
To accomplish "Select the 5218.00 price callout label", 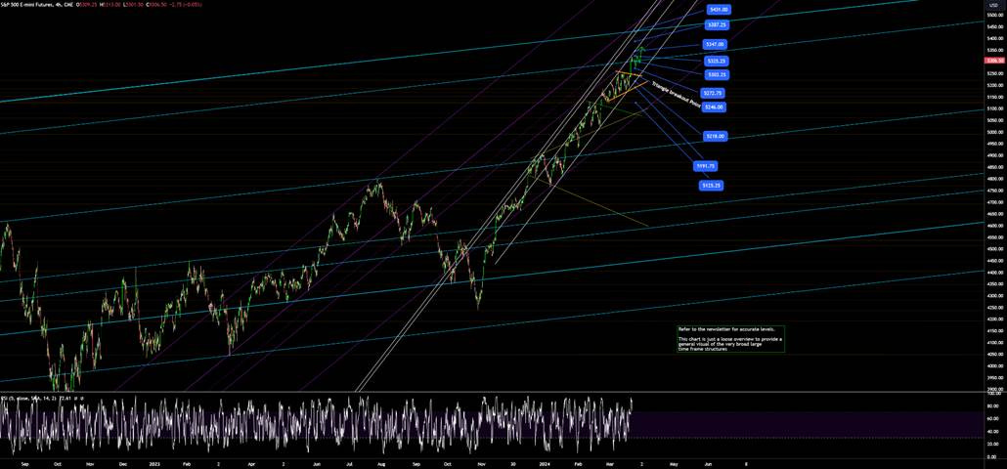I will (714, 136).
